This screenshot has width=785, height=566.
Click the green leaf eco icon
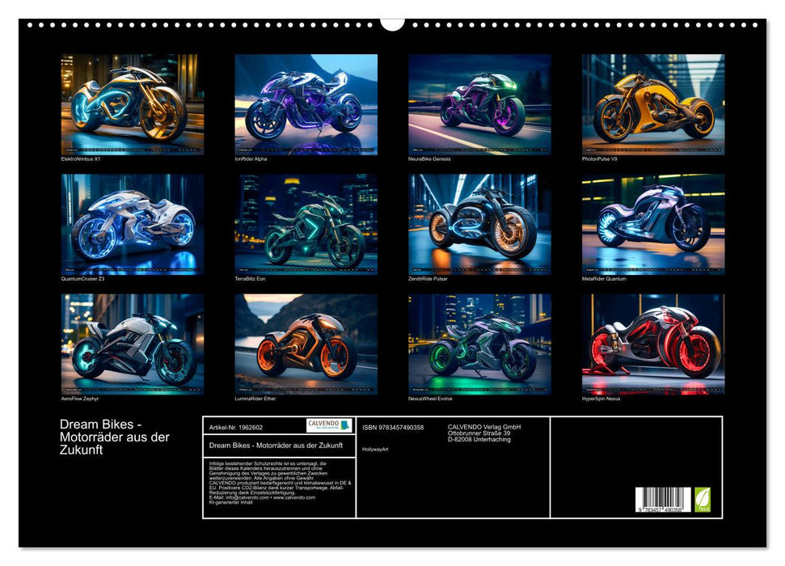pos(703,498)
